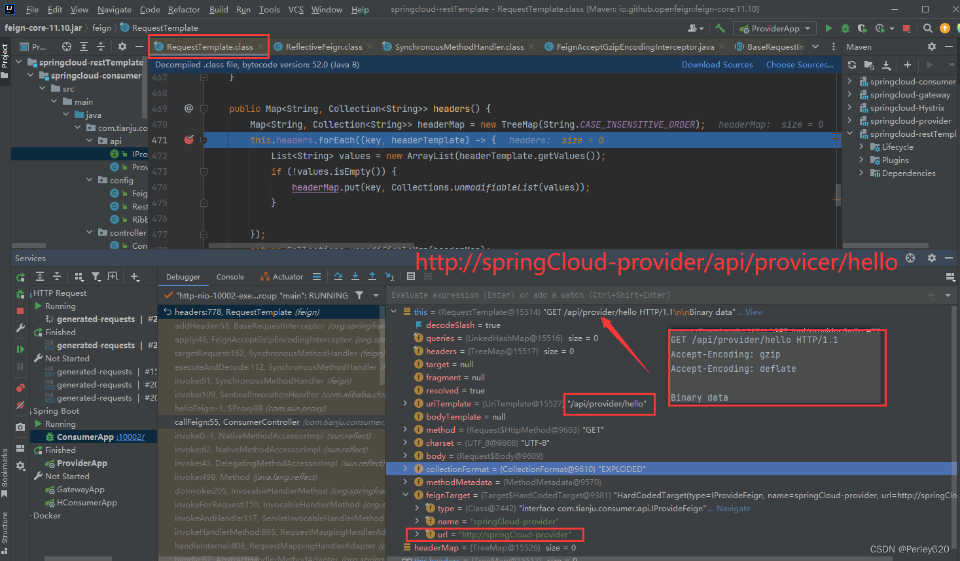Open Search Everywhere magnifier icon
960x561 pixels.
[927, 28]
